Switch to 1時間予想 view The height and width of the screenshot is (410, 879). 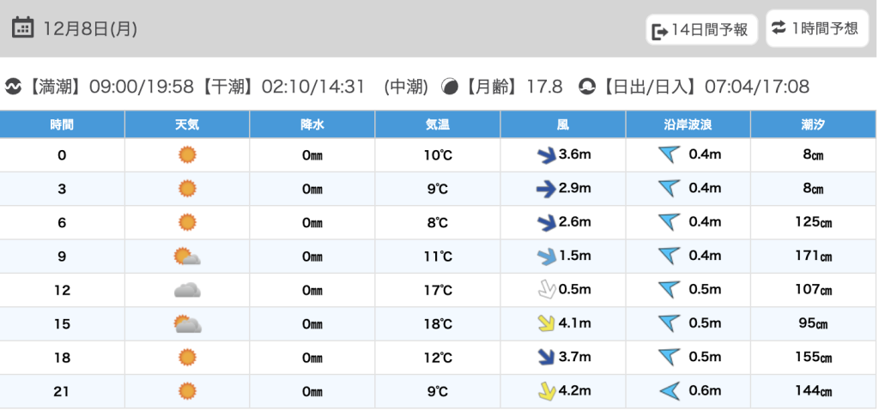815,28
